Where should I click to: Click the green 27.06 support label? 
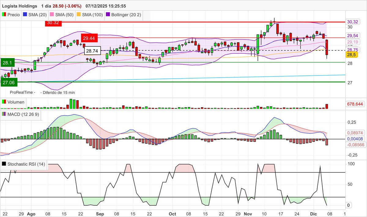(9, 82)
